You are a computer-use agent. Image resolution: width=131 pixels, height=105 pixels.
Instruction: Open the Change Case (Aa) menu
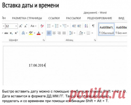[33, 26]
